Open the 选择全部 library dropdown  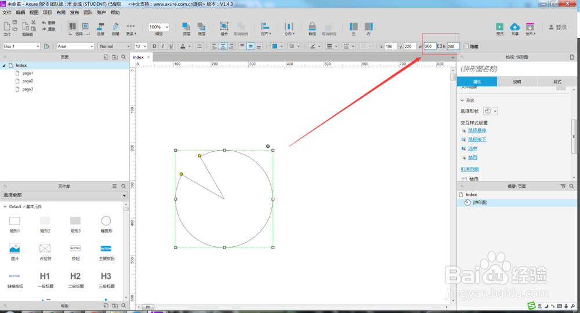64,195
